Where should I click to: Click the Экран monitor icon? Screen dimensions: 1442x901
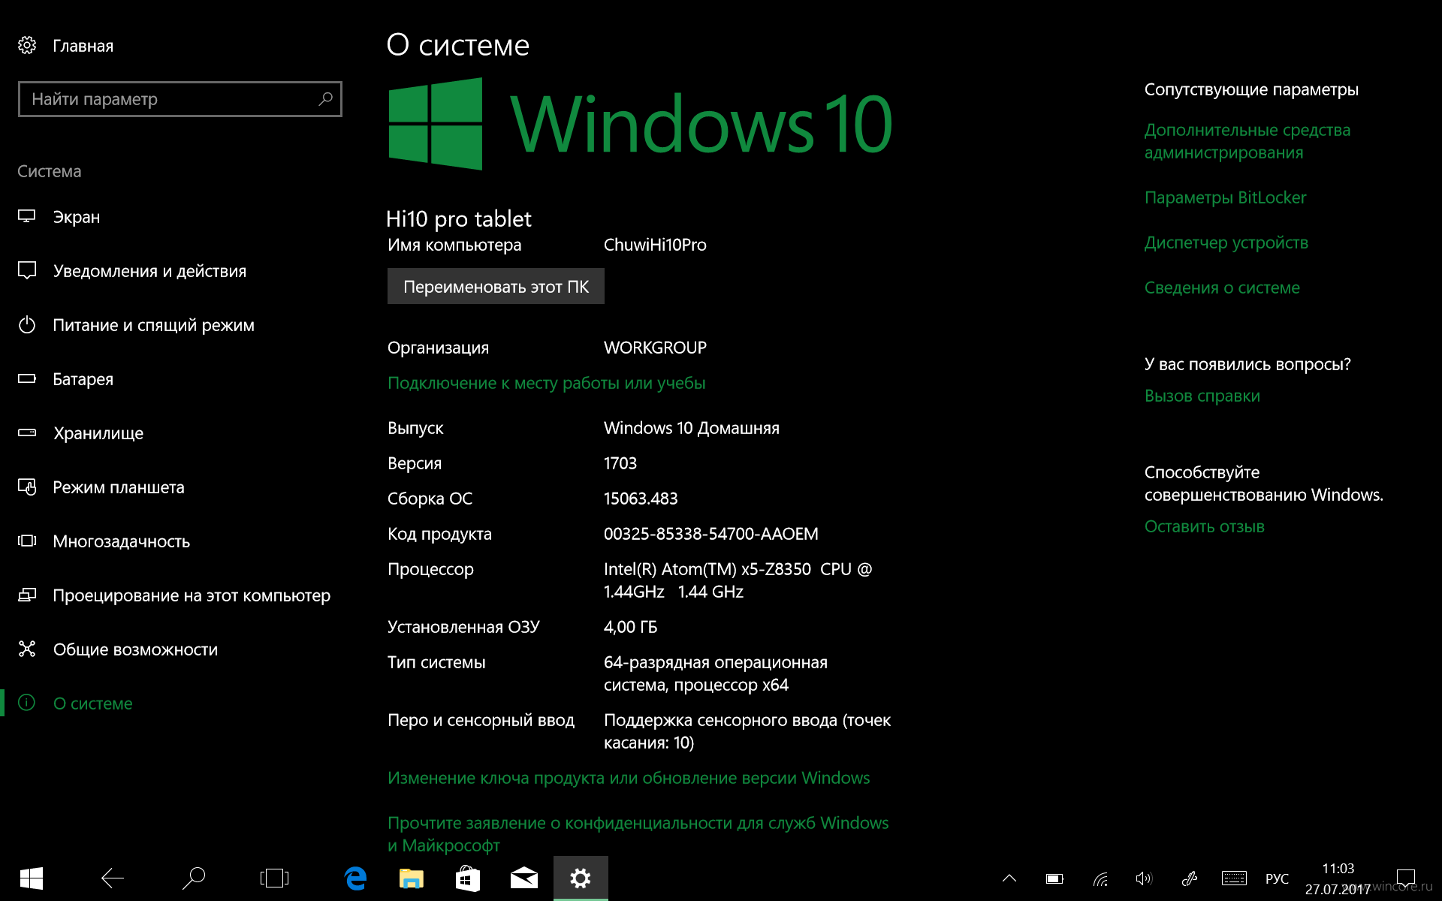pyautogui.click(x=27, y=216)
